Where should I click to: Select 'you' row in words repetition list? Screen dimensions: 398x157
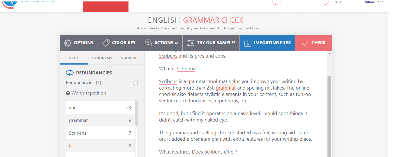click(x=101, y=107)
